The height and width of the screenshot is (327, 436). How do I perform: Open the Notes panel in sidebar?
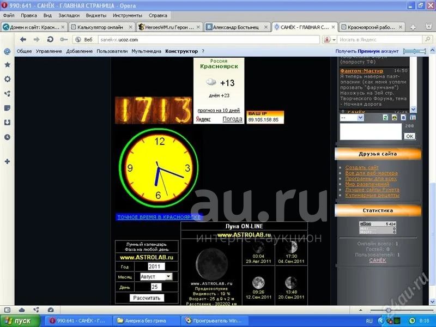(x=8, y=108)
